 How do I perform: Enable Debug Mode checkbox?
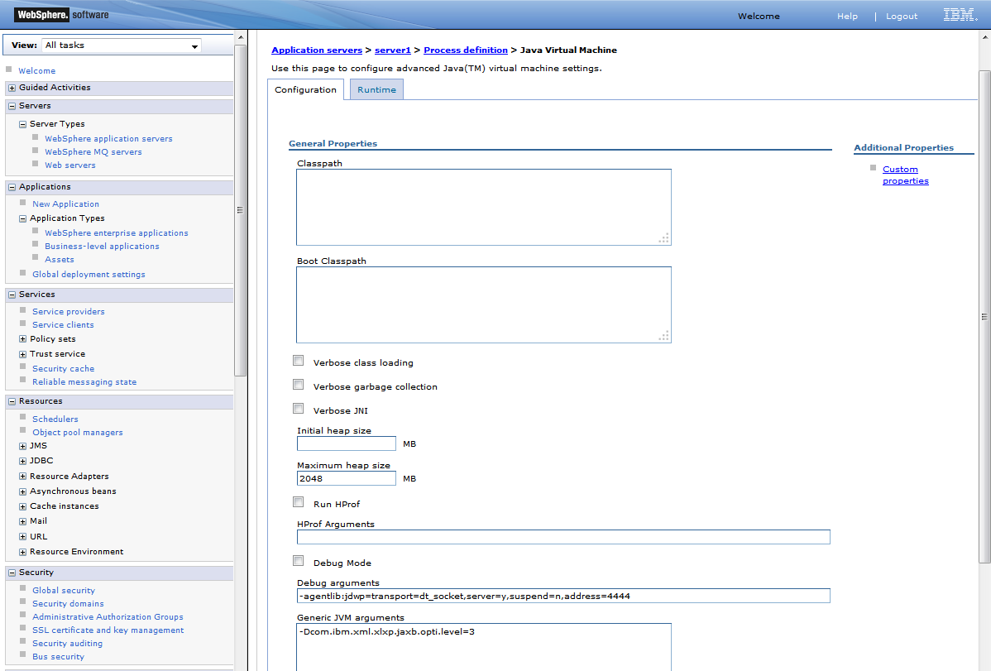[x=299, y=561]
